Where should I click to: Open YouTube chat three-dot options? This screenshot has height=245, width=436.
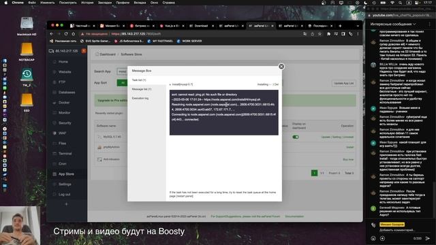pos(430,24)
